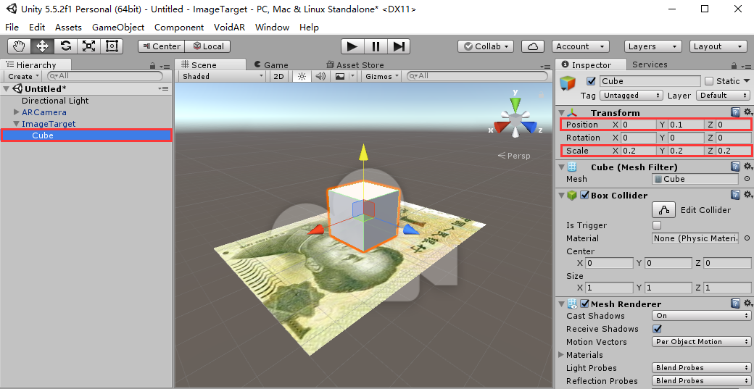This screenshot has width=754, height=389.
Task: Click the Position Y field
Action: click(686, 125)
